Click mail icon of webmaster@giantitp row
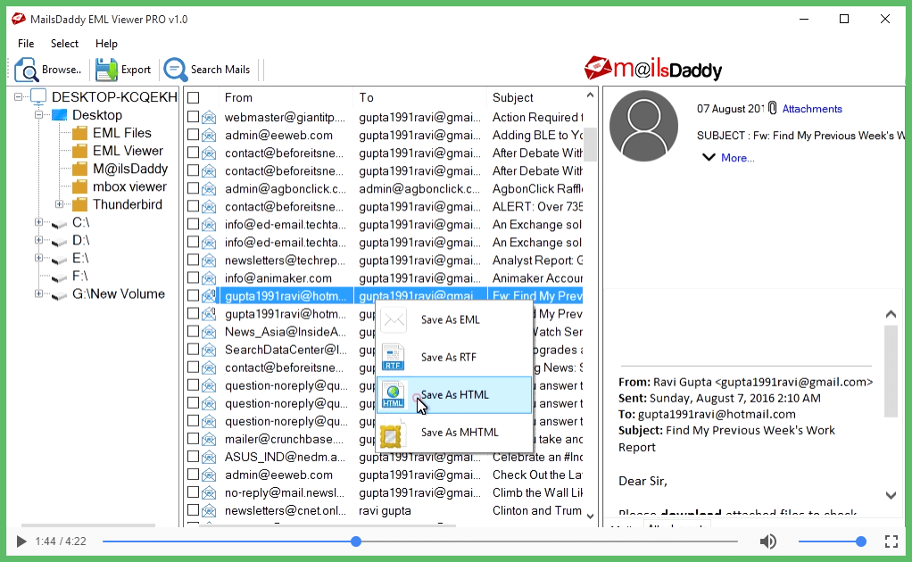Viewport: 912px width, 562px height. click(209, 118)
